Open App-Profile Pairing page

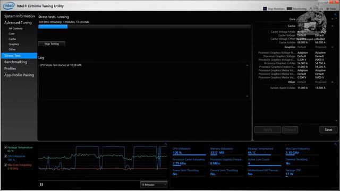19,75
